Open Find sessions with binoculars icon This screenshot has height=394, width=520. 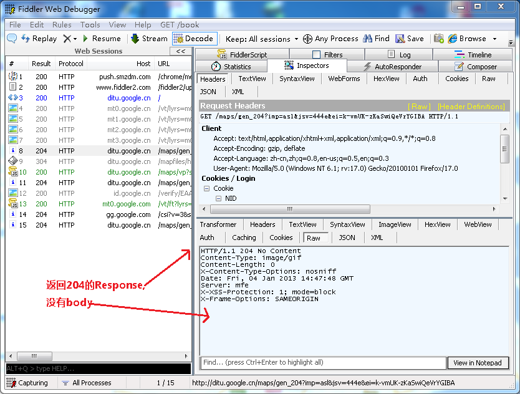[367, 39]
